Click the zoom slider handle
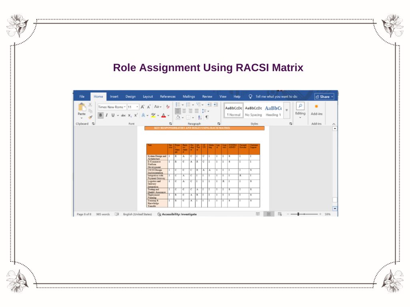 [298, 214]
